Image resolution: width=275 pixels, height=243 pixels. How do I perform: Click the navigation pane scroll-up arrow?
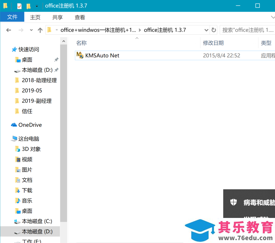(64, 41)
